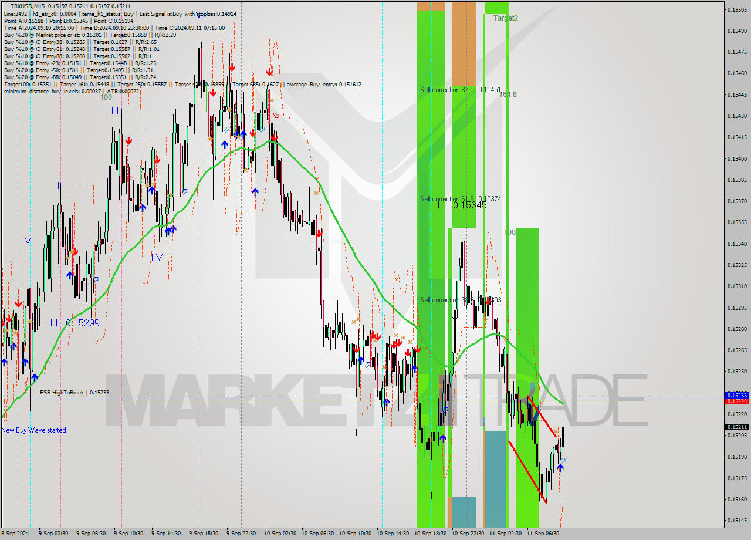Select 'Buy %20 @ Entry -88: 0.15049' line

pyautogui.click(x=80, y=77)
